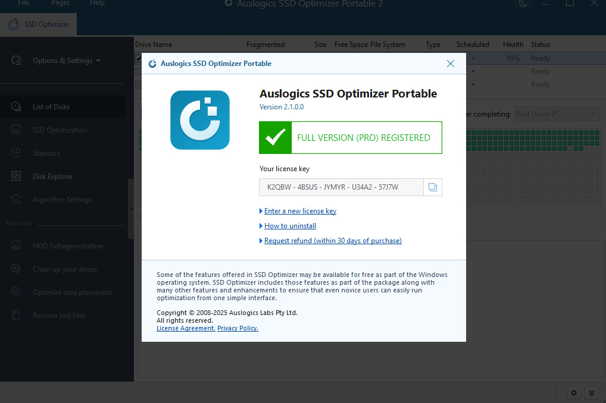The image size is (606, 403).
Task: Copy the license key with the copy icon
Action: click(x=433, y=187)
